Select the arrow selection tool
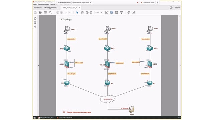Screen dimensions: 214x120 (x=77, y=13)
